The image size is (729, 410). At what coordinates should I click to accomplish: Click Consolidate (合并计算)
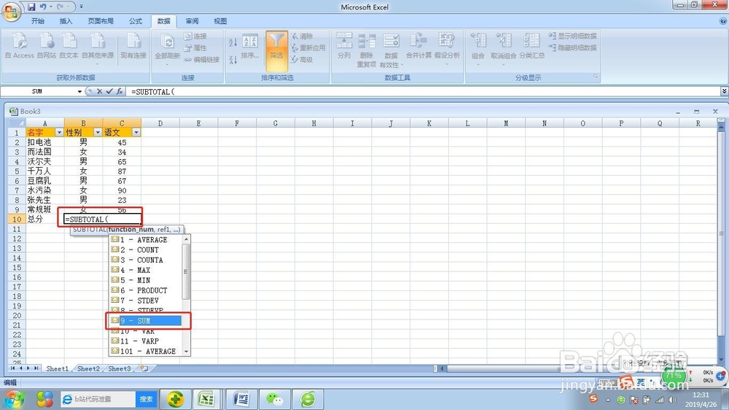tap(419, 46)
